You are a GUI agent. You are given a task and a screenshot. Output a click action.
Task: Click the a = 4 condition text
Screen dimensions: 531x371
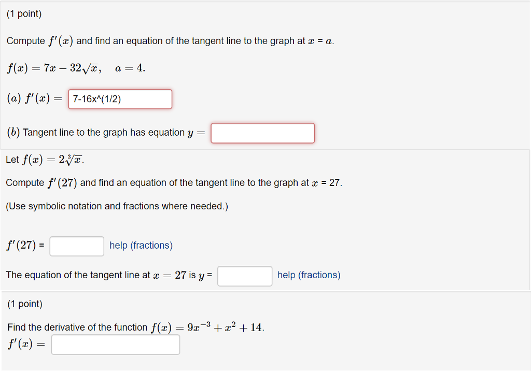129,67
